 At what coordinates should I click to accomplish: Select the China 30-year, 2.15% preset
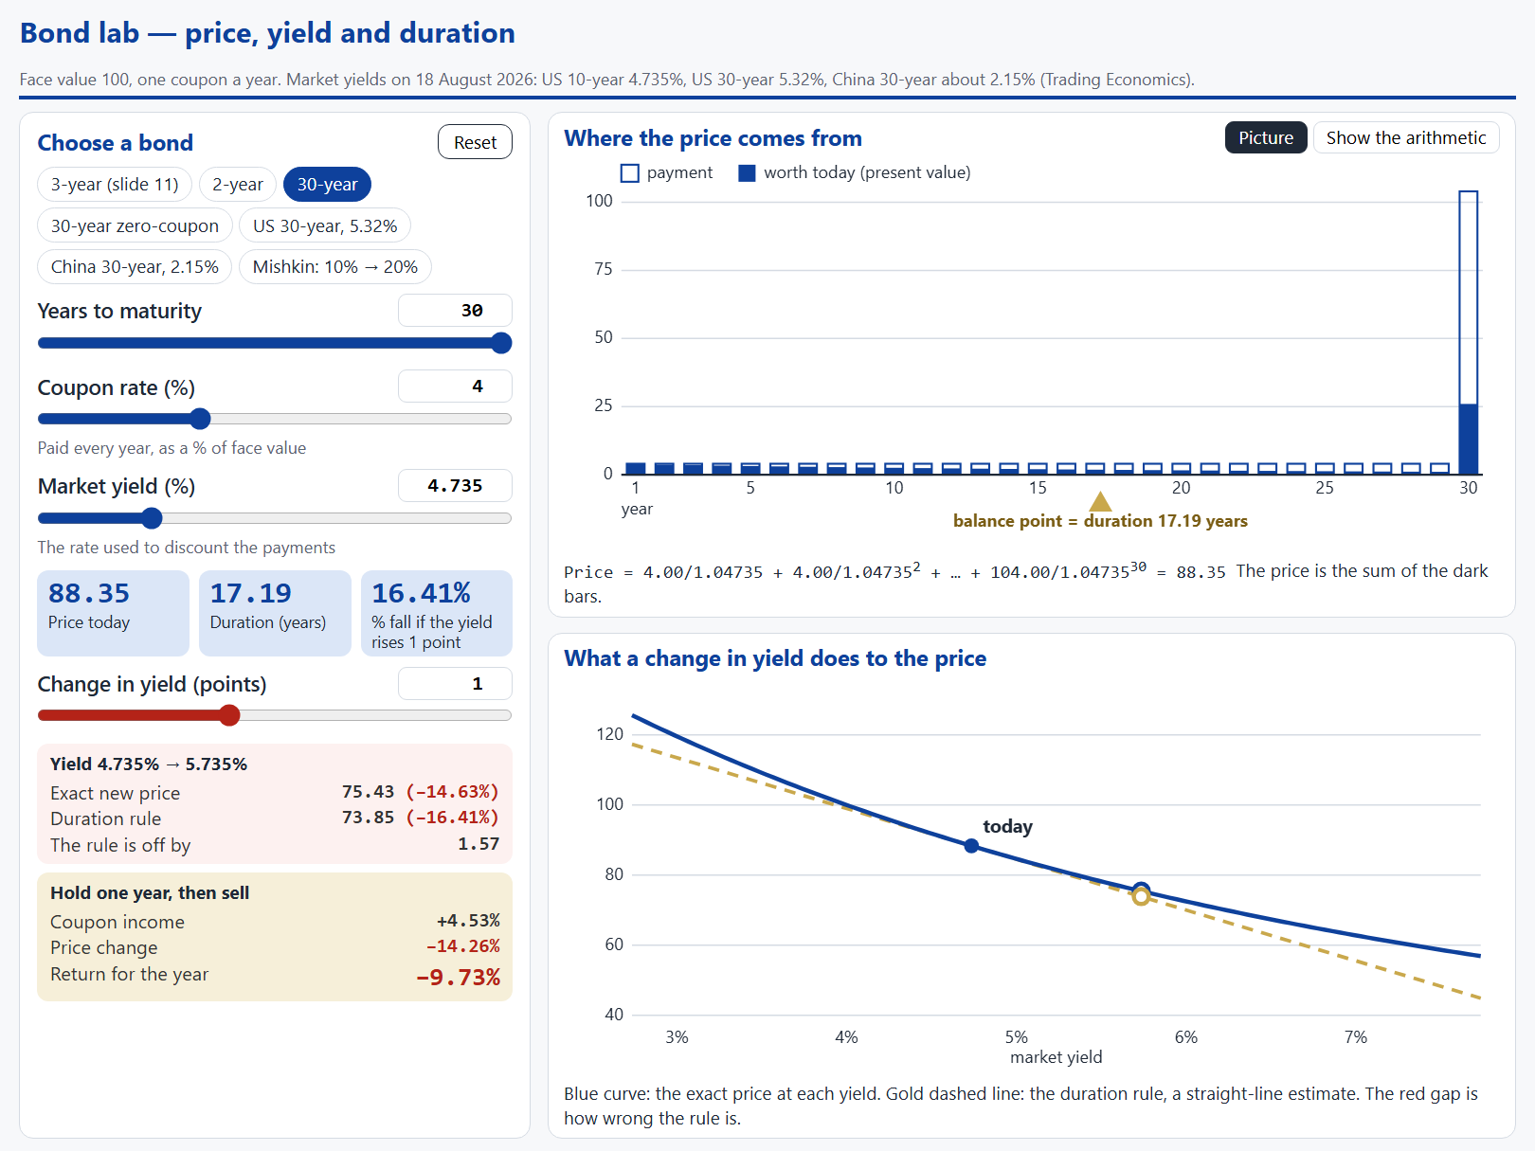tap(135, 266)
